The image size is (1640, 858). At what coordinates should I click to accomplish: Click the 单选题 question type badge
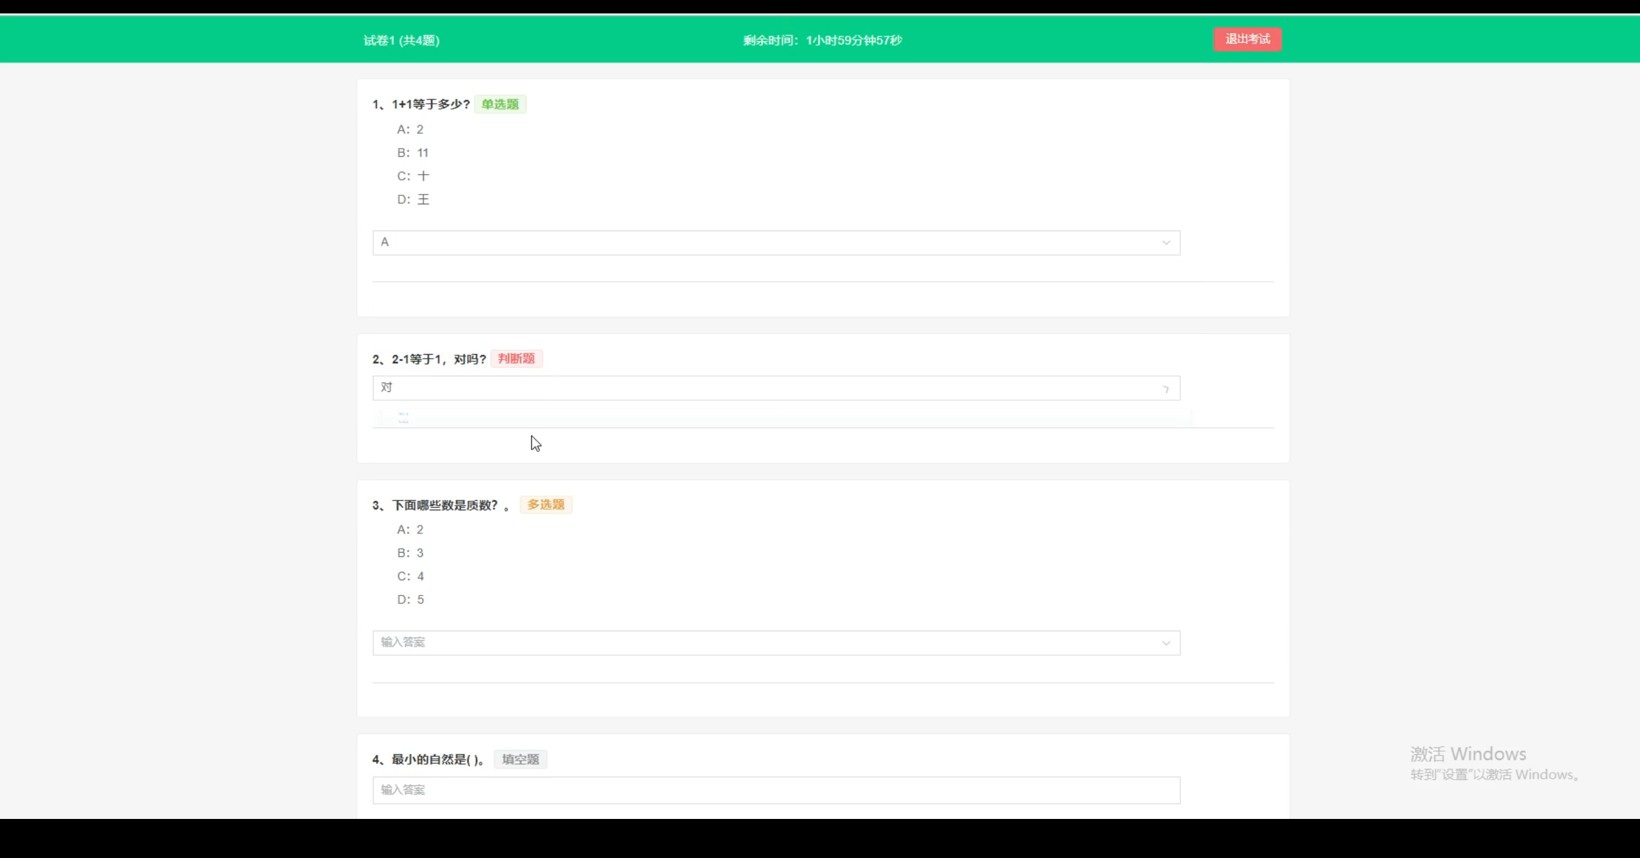500,104
